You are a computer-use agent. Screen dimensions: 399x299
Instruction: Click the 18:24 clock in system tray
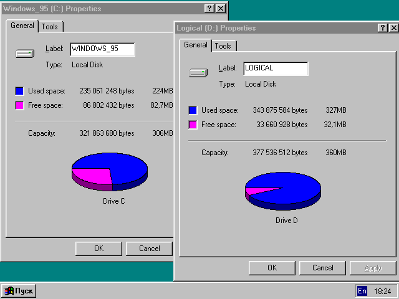pos(382,291)
